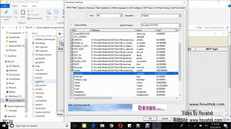Open Multi Languages tab
The width and height of the screenshot is (231, 129).
[x=119, y=8]
